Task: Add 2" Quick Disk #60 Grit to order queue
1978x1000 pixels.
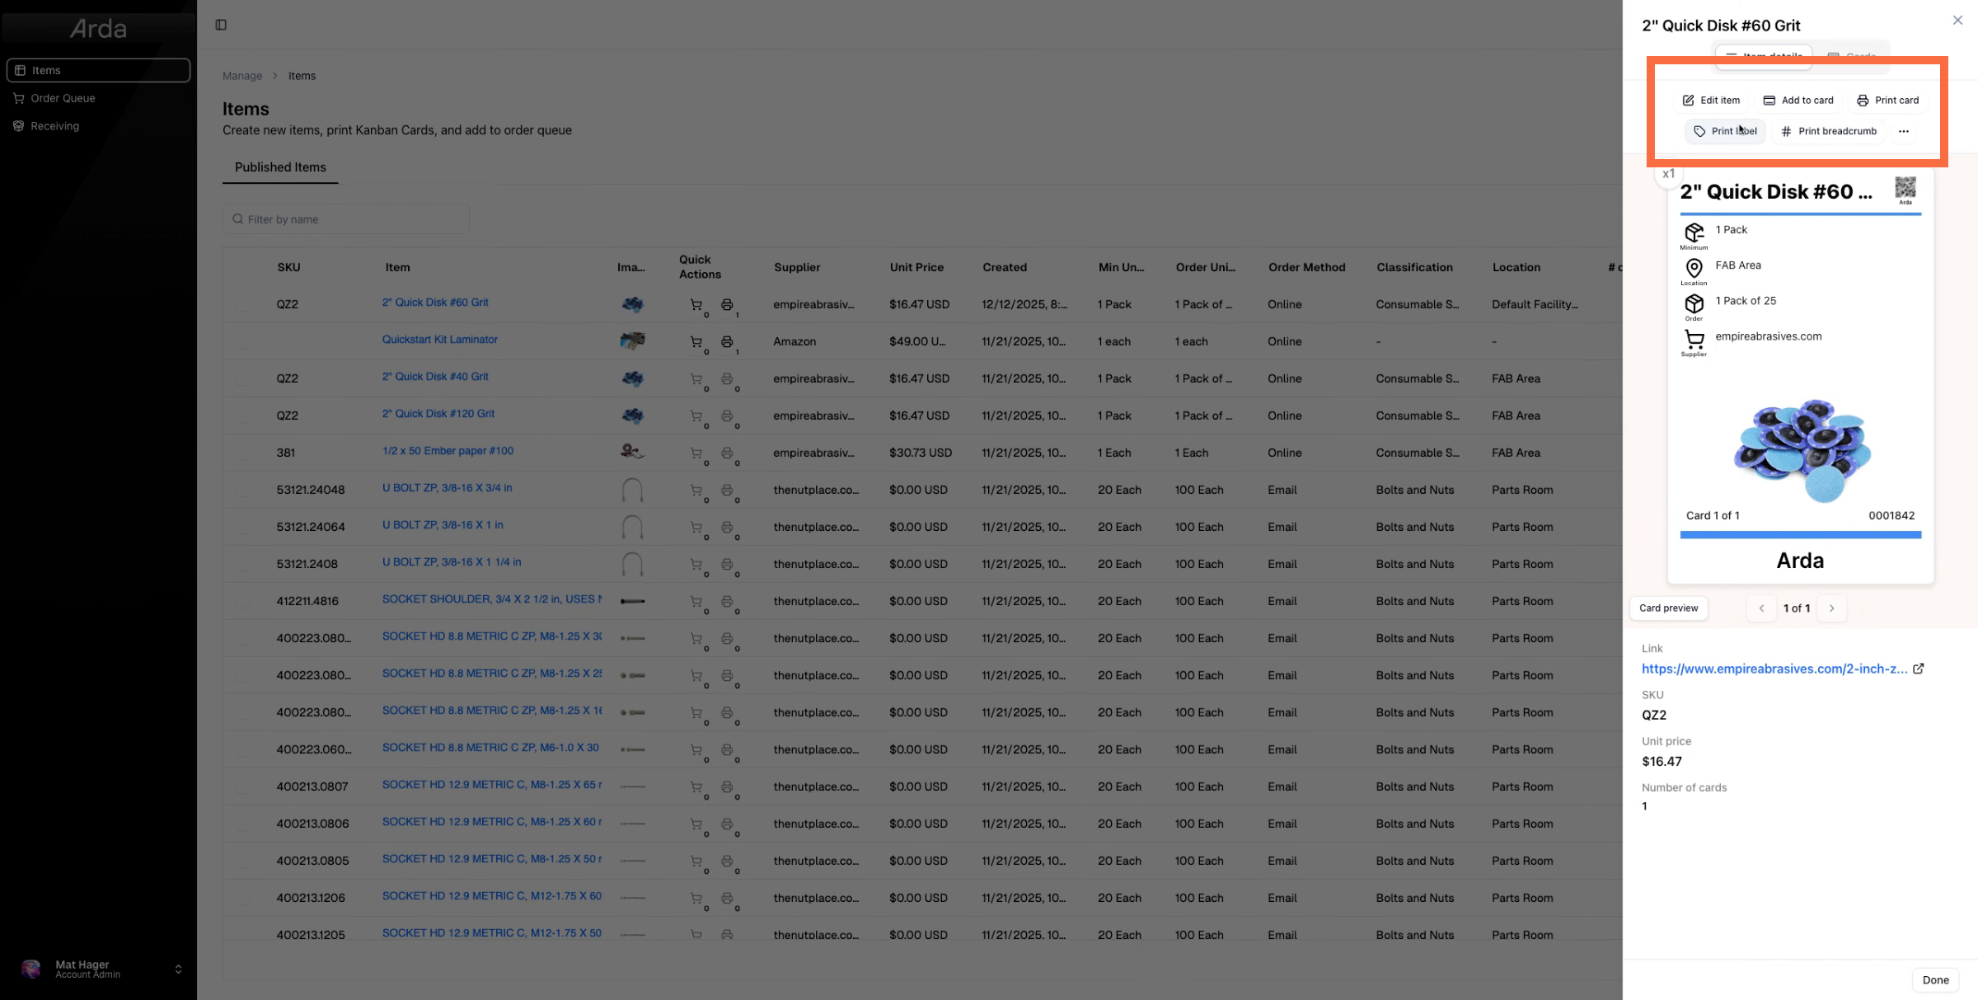Action: (x=696, y=304)
